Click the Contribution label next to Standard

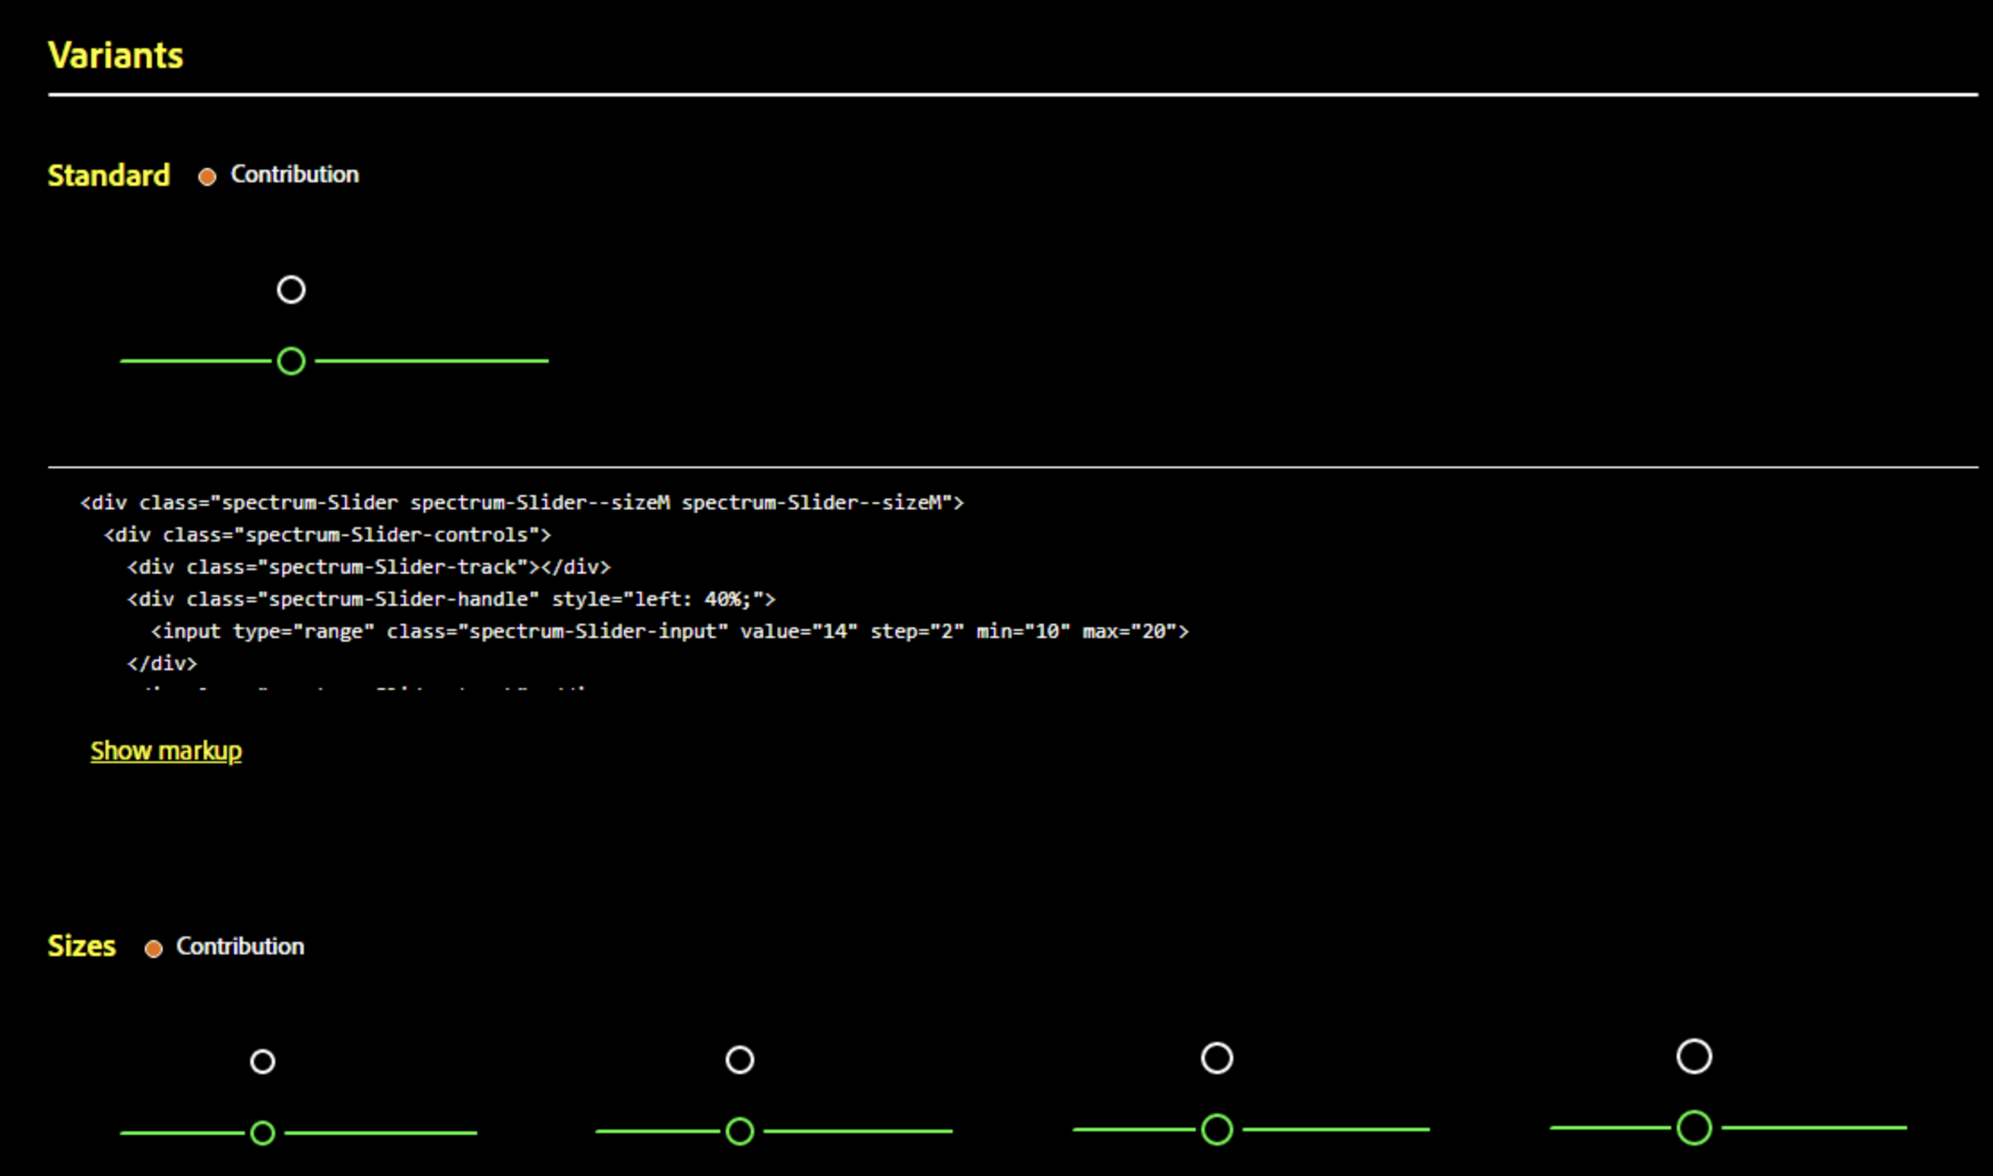point(295,174)
